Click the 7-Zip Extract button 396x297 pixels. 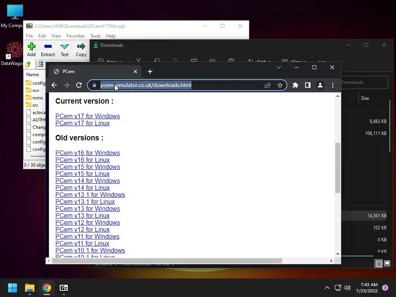(48, 49)
